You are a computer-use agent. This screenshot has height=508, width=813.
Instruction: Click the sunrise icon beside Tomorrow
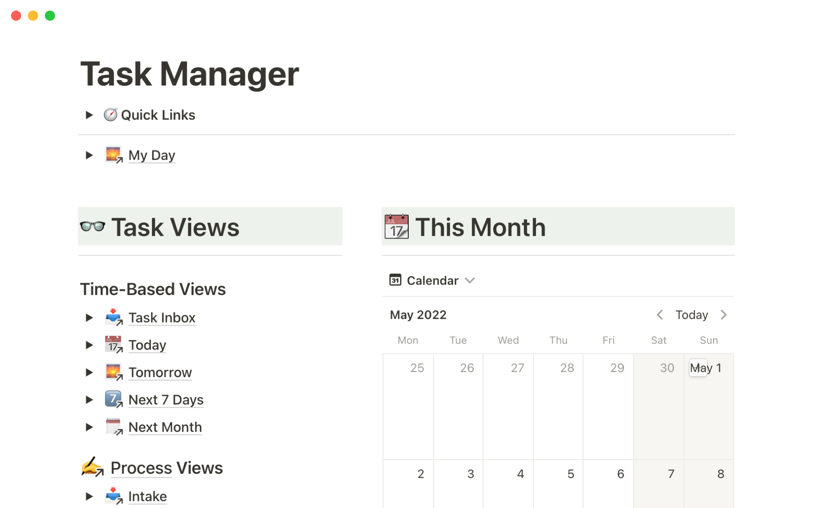coord(113,372)
